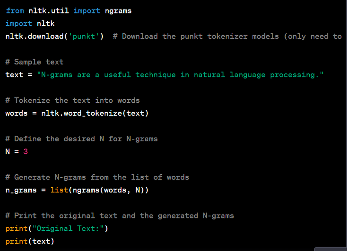
Task: Click the '# Define the desired N' comment
Action: (82, 139)
